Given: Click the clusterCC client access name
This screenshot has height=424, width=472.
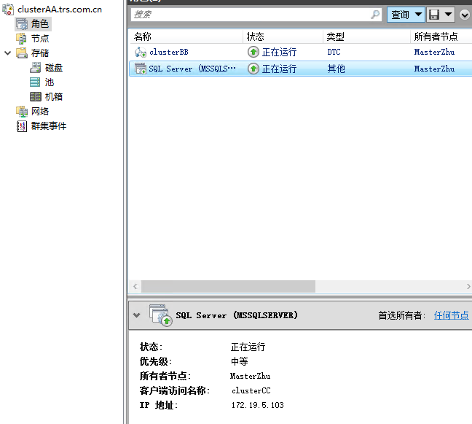Looking at the screenshot, I should (251, 390).
